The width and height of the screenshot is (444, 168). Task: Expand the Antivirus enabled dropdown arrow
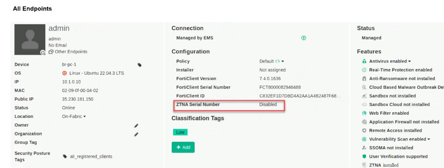(x=409, y=61)
